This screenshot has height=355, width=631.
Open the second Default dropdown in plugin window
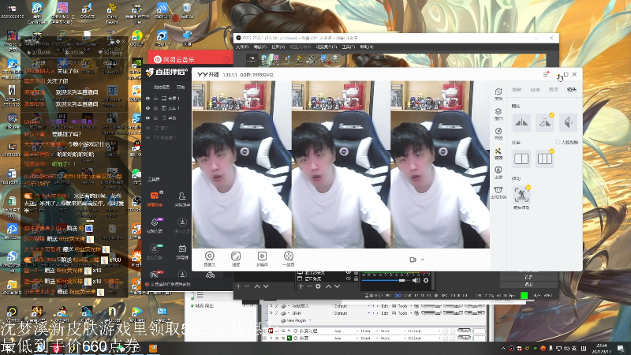tap(352, 313)
